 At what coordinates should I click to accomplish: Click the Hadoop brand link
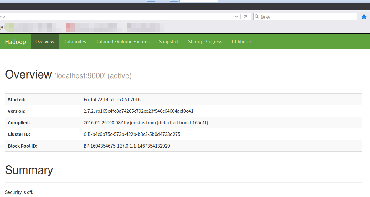pos(15,42)
